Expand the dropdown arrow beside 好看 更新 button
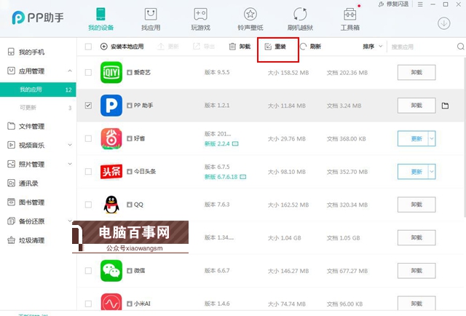 [x=431, y=138]
